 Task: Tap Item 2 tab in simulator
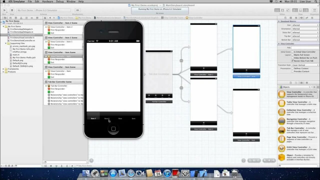(107, 116)
